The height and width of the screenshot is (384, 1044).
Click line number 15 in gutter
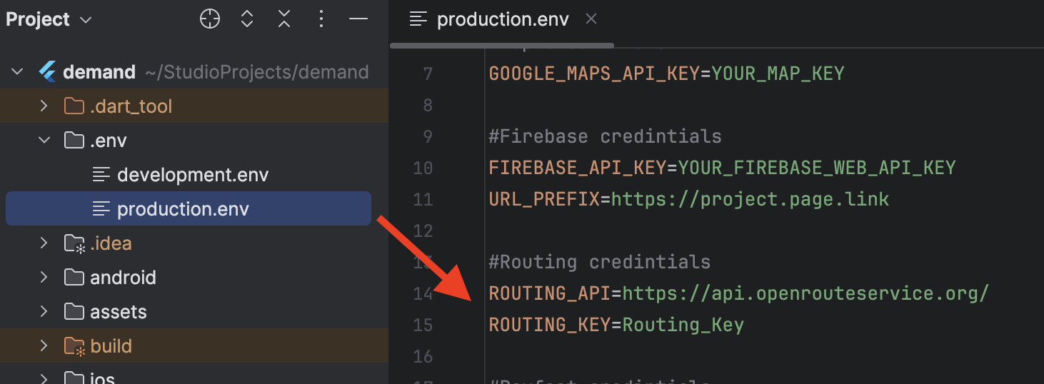423,325
